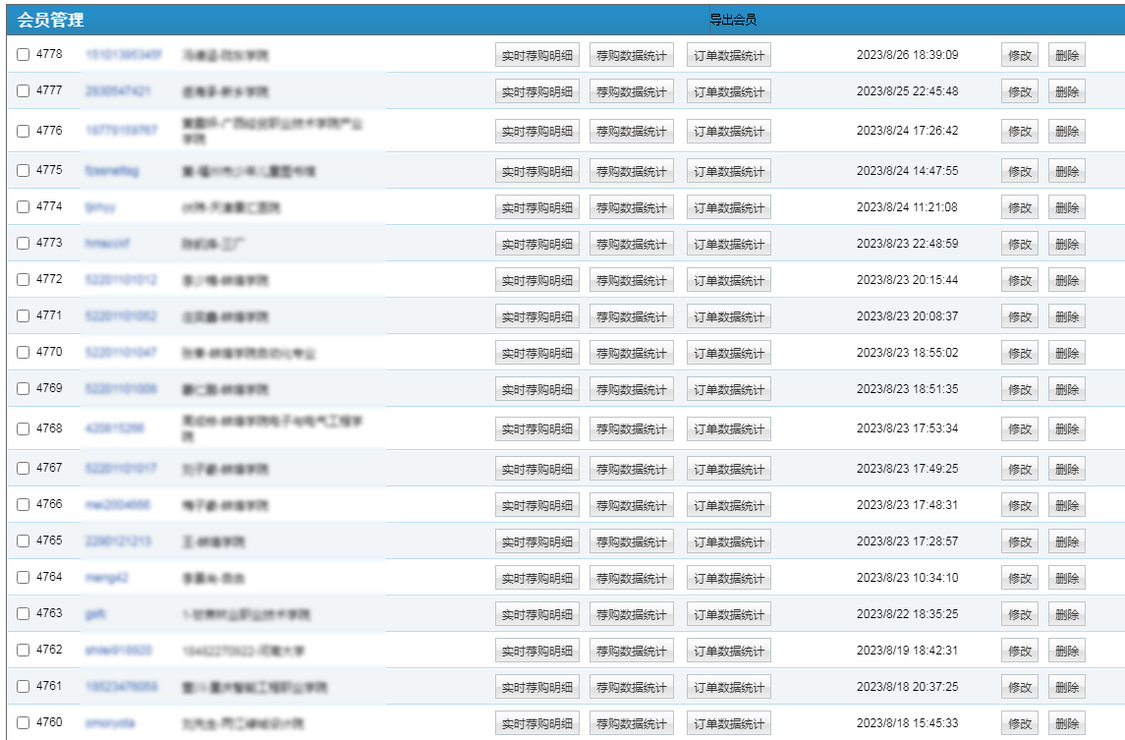1125x740 pixels.
Task: Open 实时荐购明细 for member 4778
Action: 536,56
